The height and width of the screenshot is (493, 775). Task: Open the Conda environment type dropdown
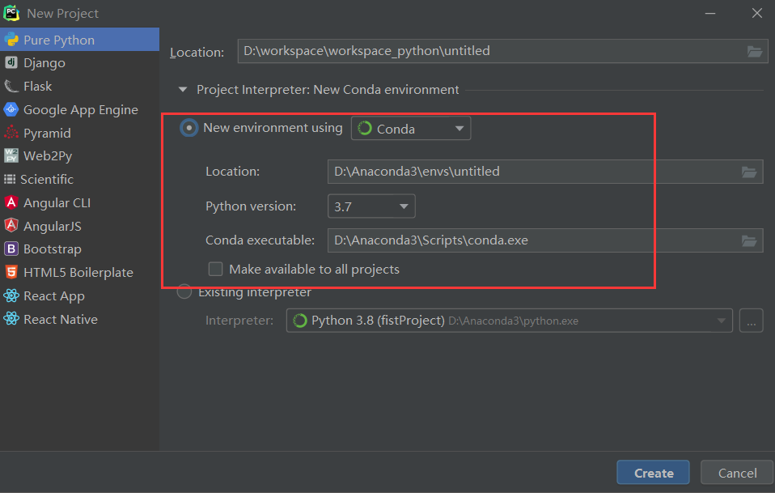[411, 129]
